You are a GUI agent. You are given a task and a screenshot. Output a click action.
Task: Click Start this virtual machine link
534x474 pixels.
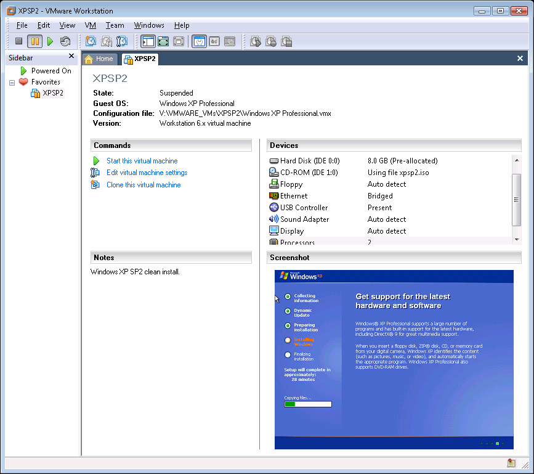pyautogui.click(x=142, y=161)
